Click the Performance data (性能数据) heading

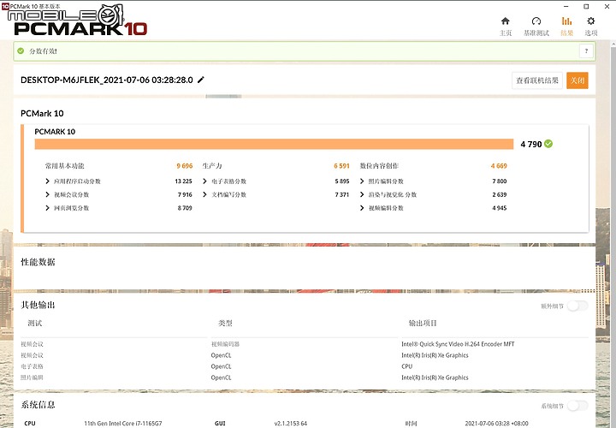pos(38,262)
